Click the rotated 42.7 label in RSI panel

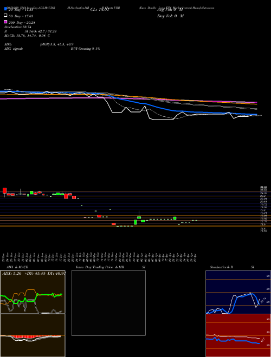pyautogui.click(x=263, y=340)
